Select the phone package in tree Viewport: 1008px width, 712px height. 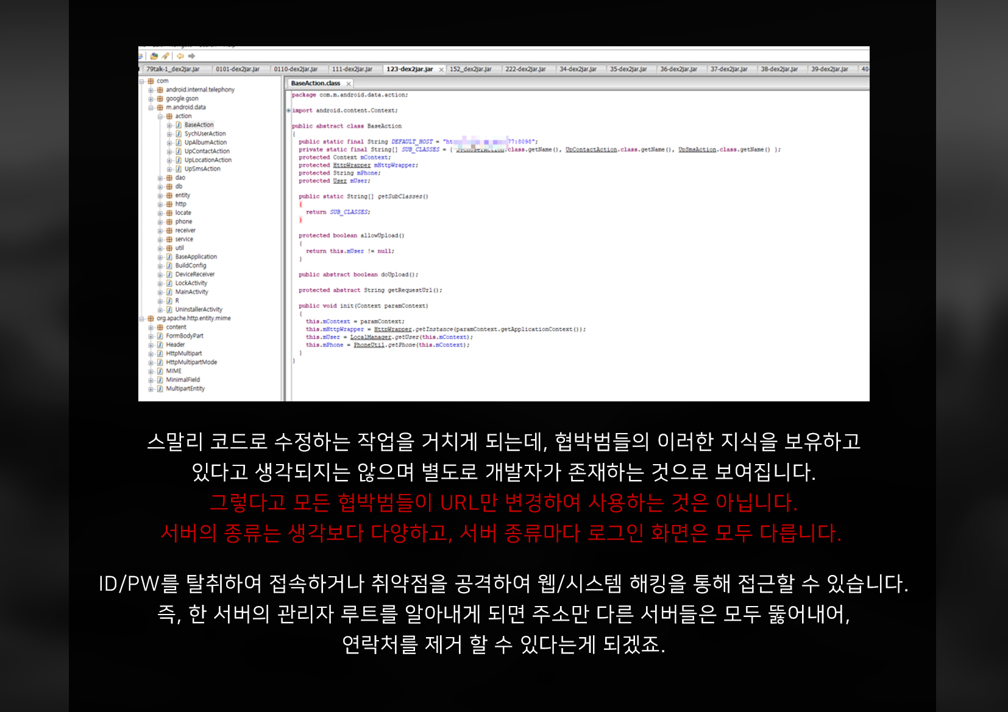[x=184, y=222]
